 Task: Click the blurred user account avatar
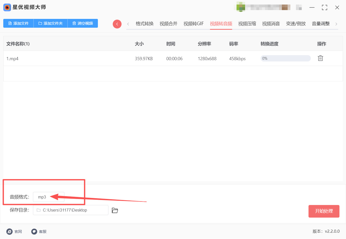click(x=241, y=7)
